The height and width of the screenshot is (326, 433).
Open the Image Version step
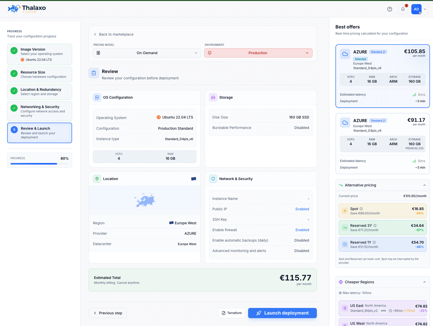pos(39,54)
